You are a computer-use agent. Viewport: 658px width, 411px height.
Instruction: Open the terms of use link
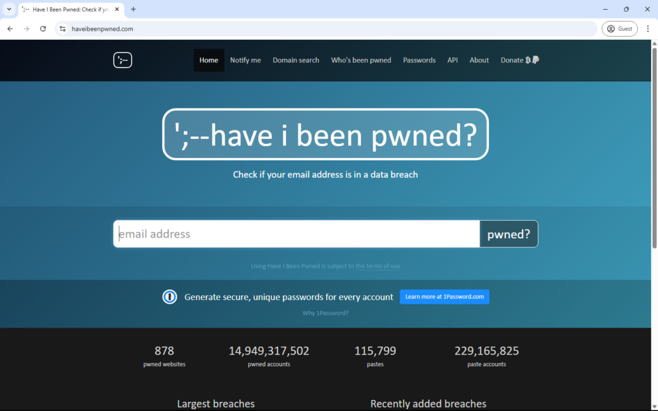[378, 266]
